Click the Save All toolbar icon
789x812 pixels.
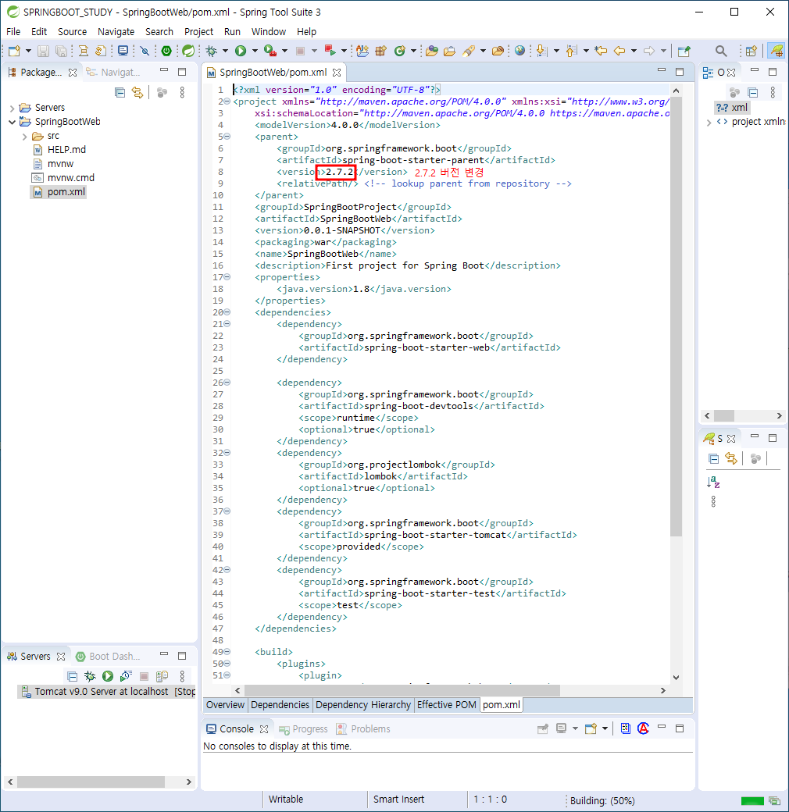(x=61, y=51)
